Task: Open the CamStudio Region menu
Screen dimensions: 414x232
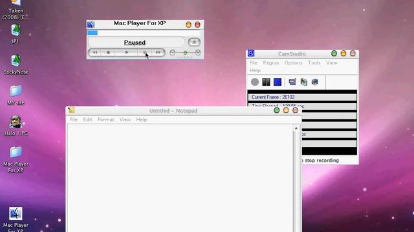Action: pyautogui.click(x=271, y=63)
